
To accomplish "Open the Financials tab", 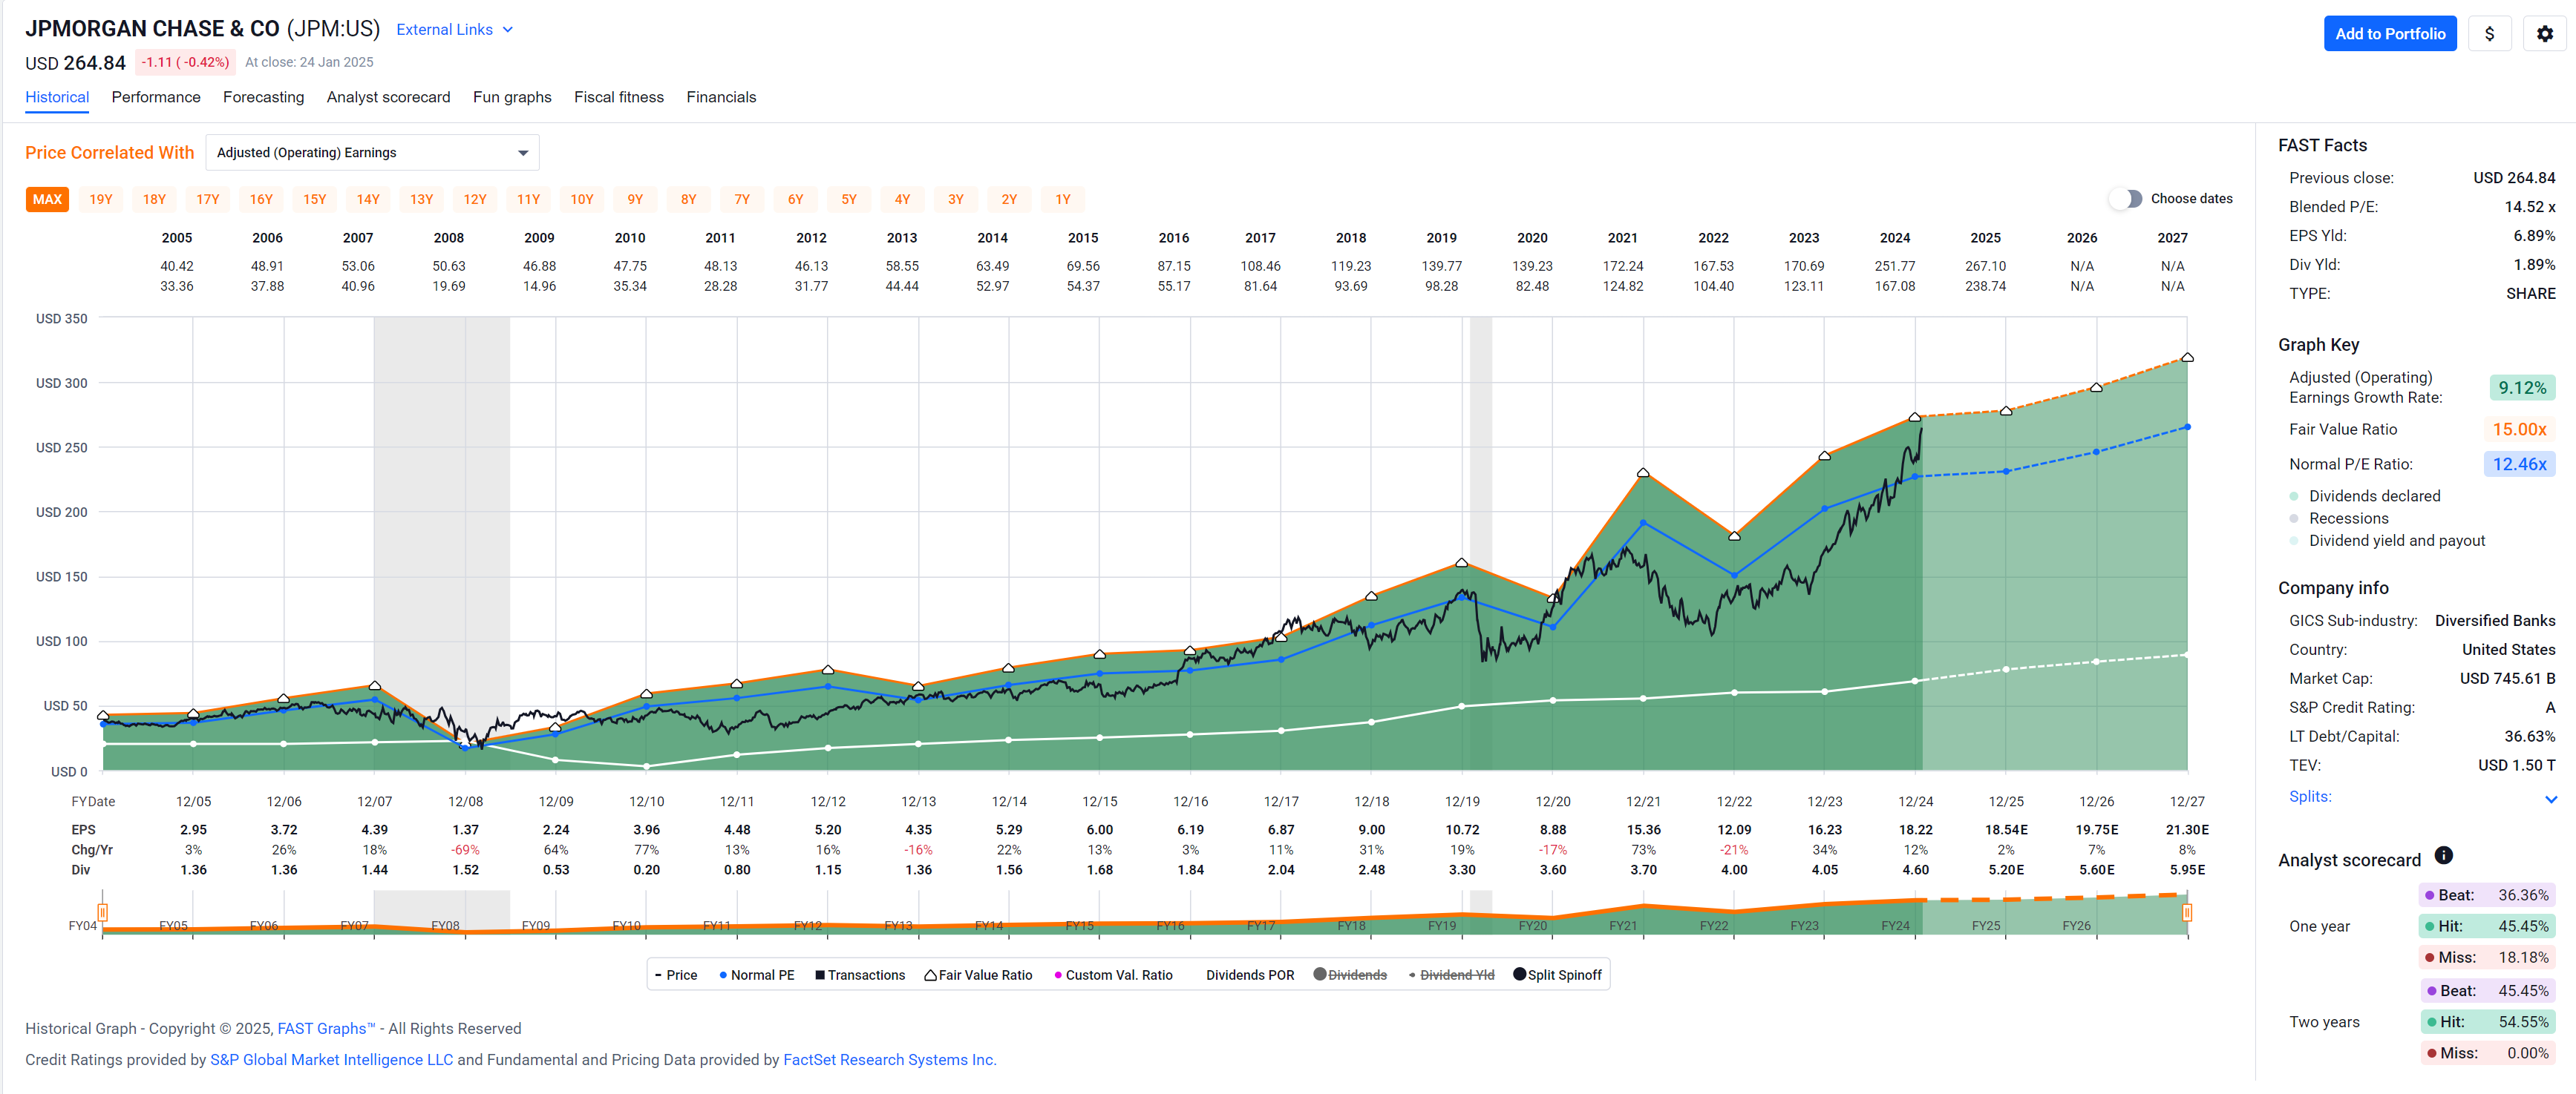I will (721, 97).
